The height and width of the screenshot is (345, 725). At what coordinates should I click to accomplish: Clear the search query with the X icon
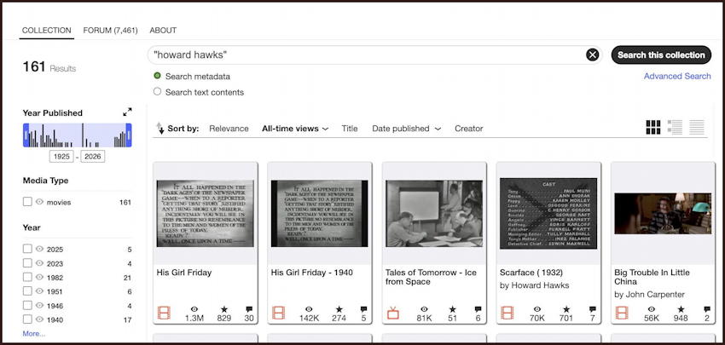pyautogui.click(x=592, y=55)
